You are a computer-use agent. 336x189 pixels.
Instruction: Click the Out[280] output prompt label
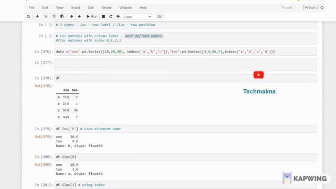[44, 164]
